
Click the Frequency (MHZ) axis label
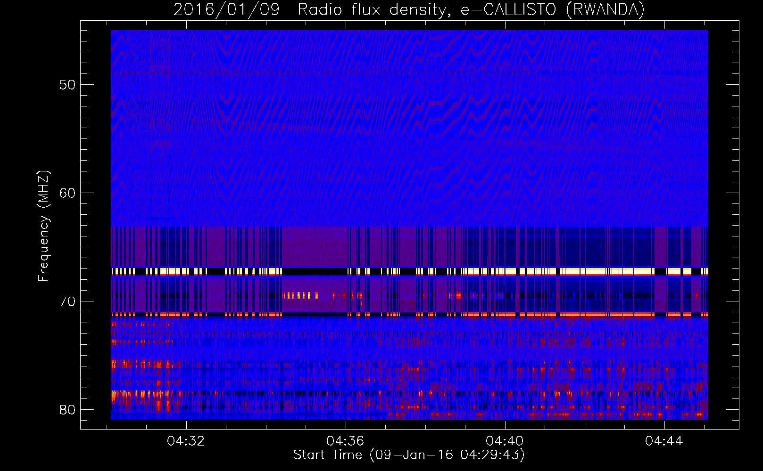tap(43, 226)
